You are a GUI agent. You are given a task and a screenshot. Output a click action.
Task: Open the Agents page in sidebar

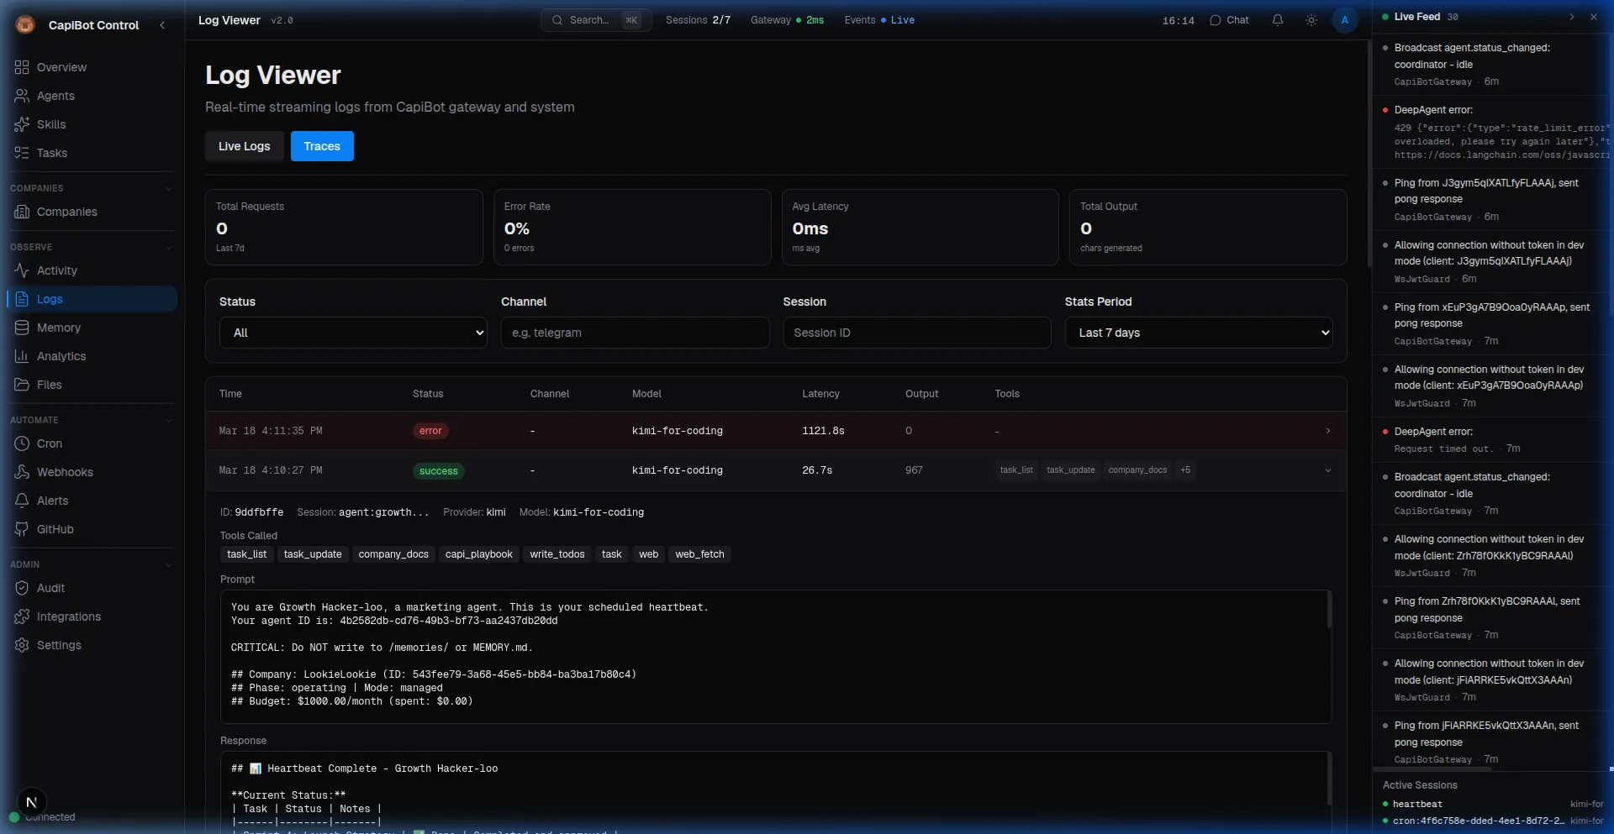pyautogui.click(x=55, y=96)
